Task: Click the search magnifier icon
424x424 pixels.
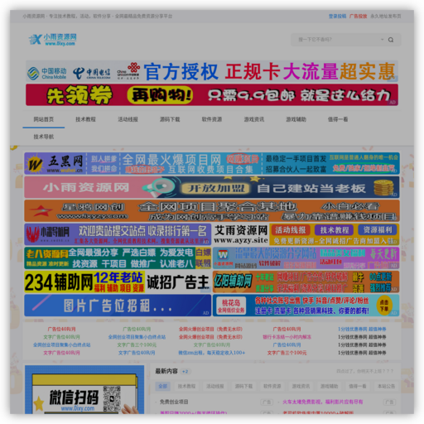Action: 391,40
